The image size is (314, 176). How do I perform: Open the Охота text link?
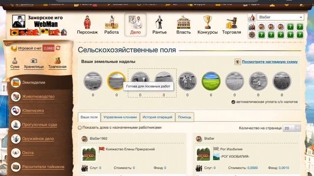coord(28,153)
